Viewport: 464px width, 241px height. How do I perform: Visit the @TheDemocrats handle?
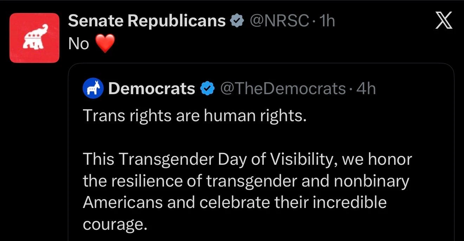click(x=283, y=89)
